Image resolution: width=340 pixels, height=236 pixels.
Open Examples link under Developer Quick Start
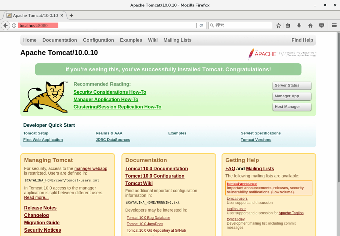pos(177,133)
